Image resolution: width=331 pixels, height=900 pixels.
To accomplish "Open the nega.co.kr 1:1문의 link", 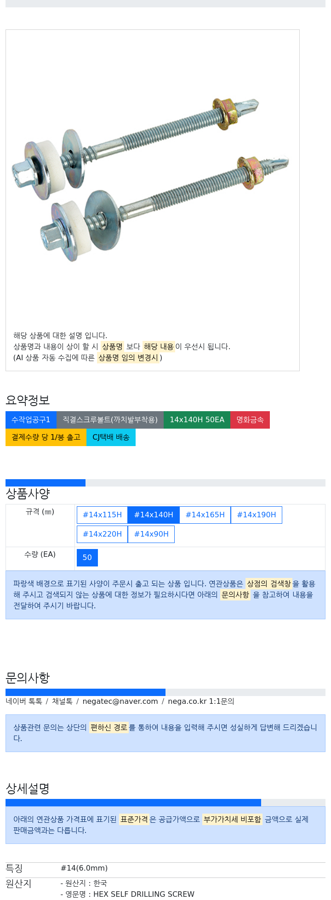I will (201, 702).
